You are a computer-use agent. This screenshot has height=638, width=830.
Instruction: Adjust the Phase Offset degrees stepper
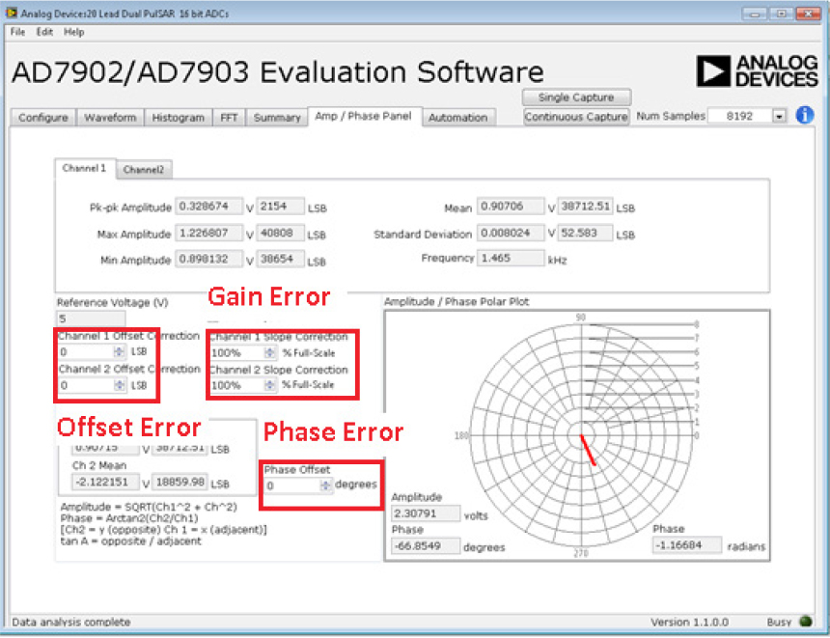pyautogui.click(x=325, y=485)
